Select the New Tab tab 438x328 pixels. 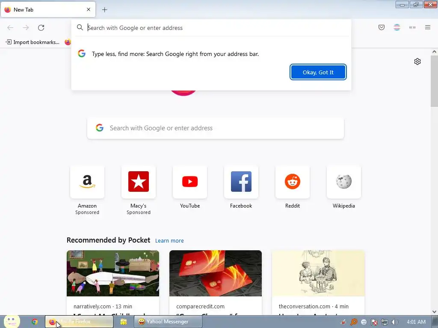click(48, 9)
